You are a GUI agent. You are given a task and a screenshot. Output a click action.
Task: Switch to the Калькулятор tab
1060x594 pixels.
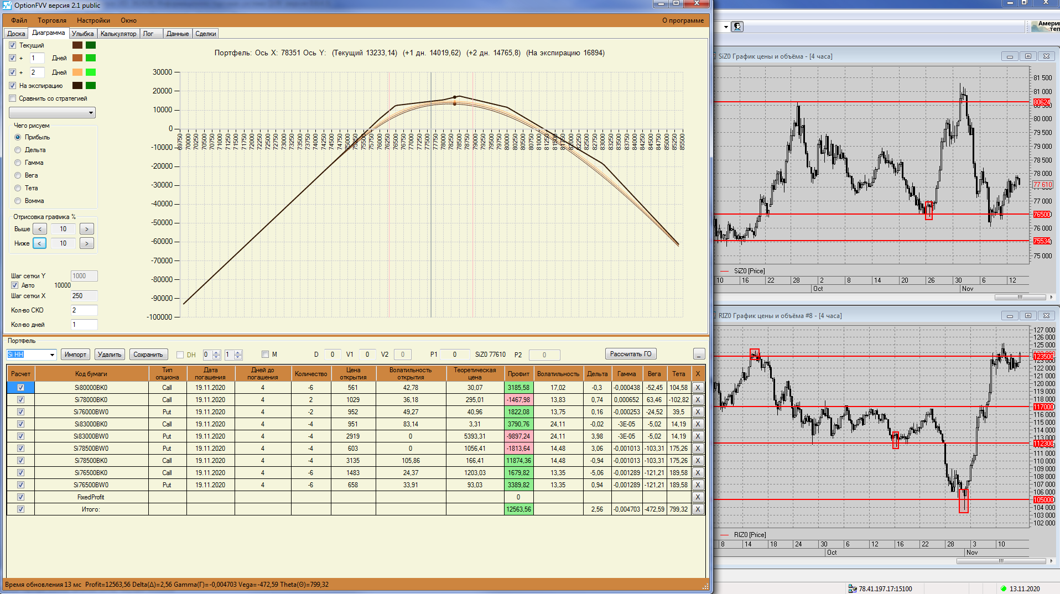point(118,34)
